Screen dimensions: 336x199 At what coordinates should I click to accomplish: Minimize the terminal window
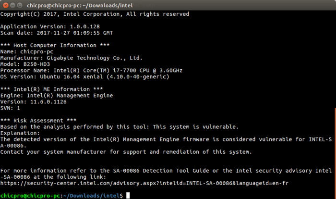click(13, 4)
